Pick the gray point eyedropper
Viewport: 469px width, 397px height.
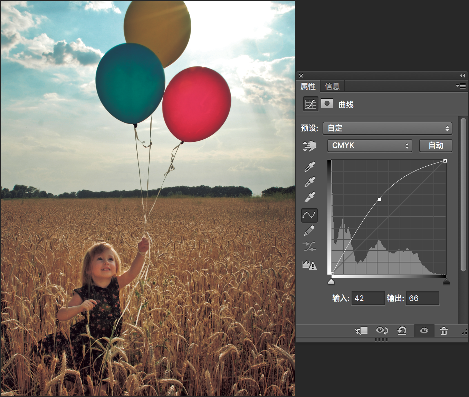click(x=310, y=182)
